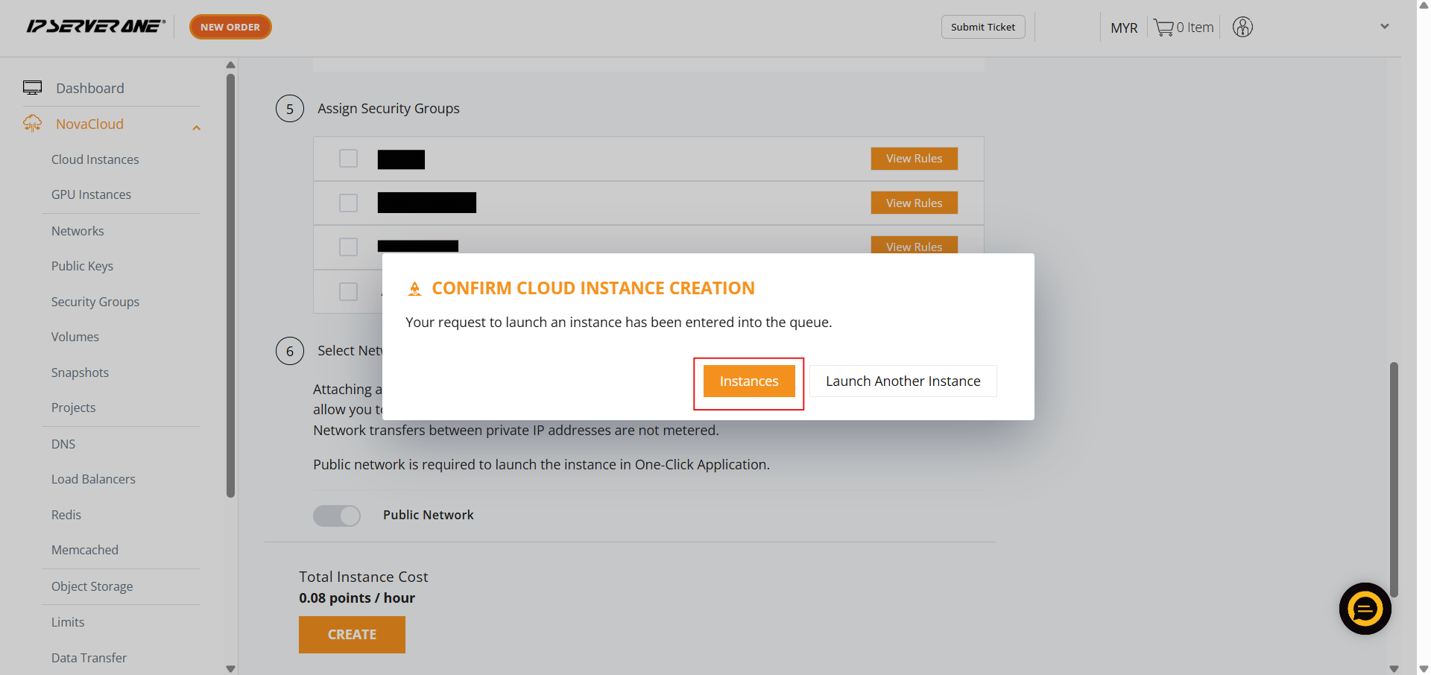Open the user account profile icon
The image size is (1431, 675).
1242,27
